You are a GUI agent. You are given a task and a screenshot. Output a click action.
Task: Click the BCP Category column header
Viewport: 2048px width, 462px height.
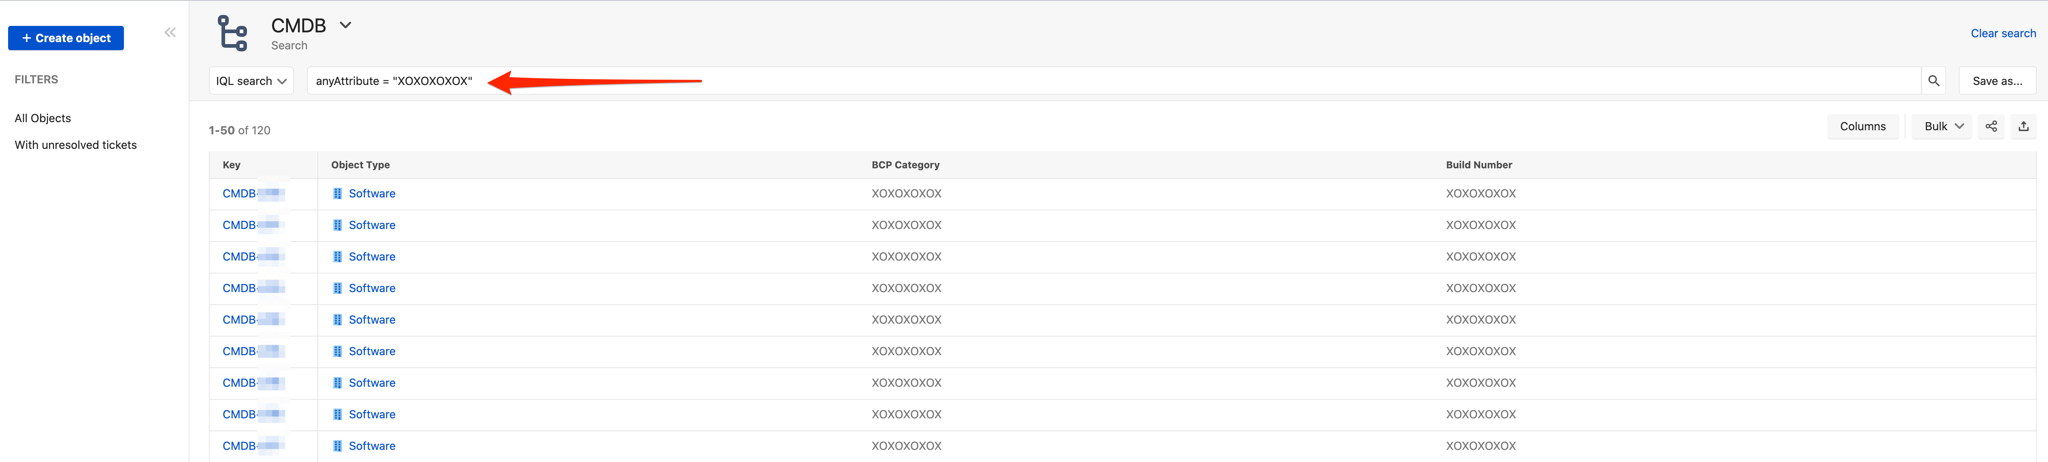tap(905, 165)
